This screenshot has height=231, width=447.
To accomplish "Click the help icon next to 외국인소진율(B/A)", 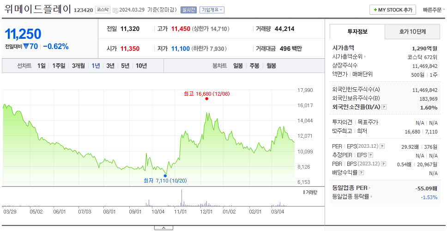I will coord(384,107).
